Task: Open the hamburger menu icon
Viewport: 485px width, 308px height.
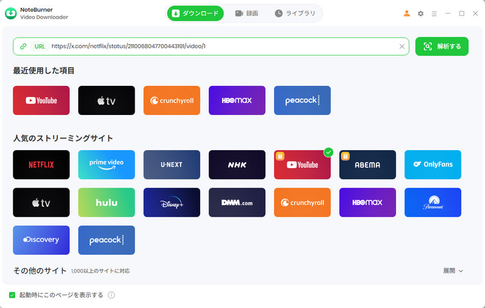Action: [x=434, y=13]
